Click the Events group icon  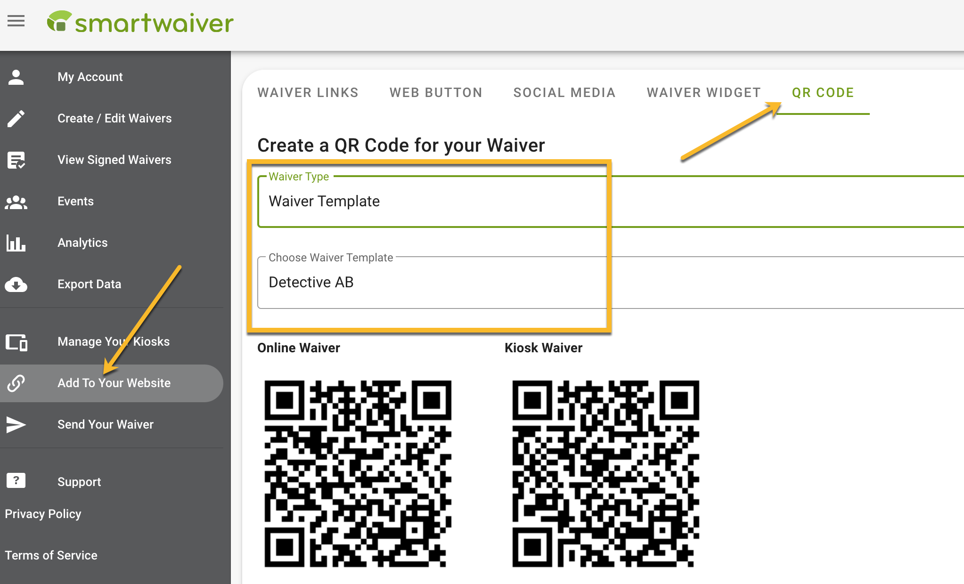pyautogui.click(x=16, y=202)
